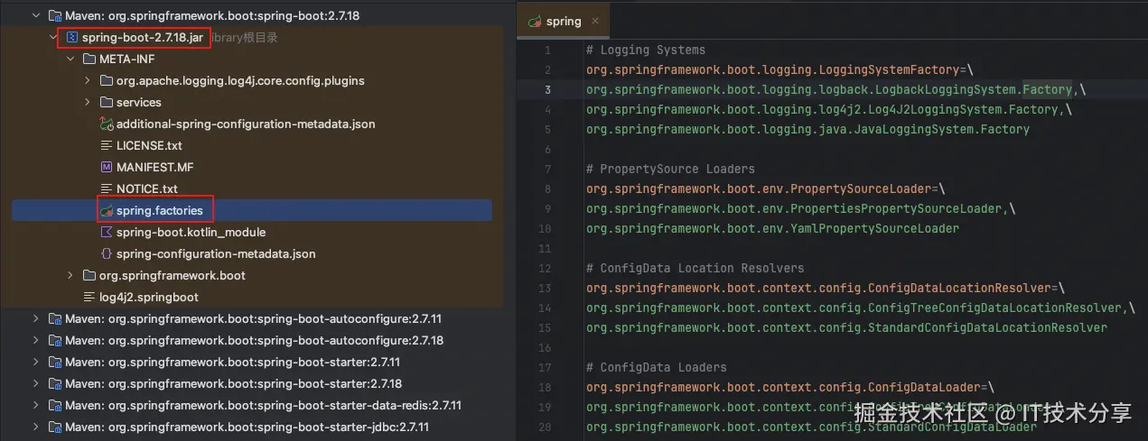Viewport: 1148px width, 441px height.
Task: Click the log4j2.springboot file icon
Action: click(x=89, y=297)
